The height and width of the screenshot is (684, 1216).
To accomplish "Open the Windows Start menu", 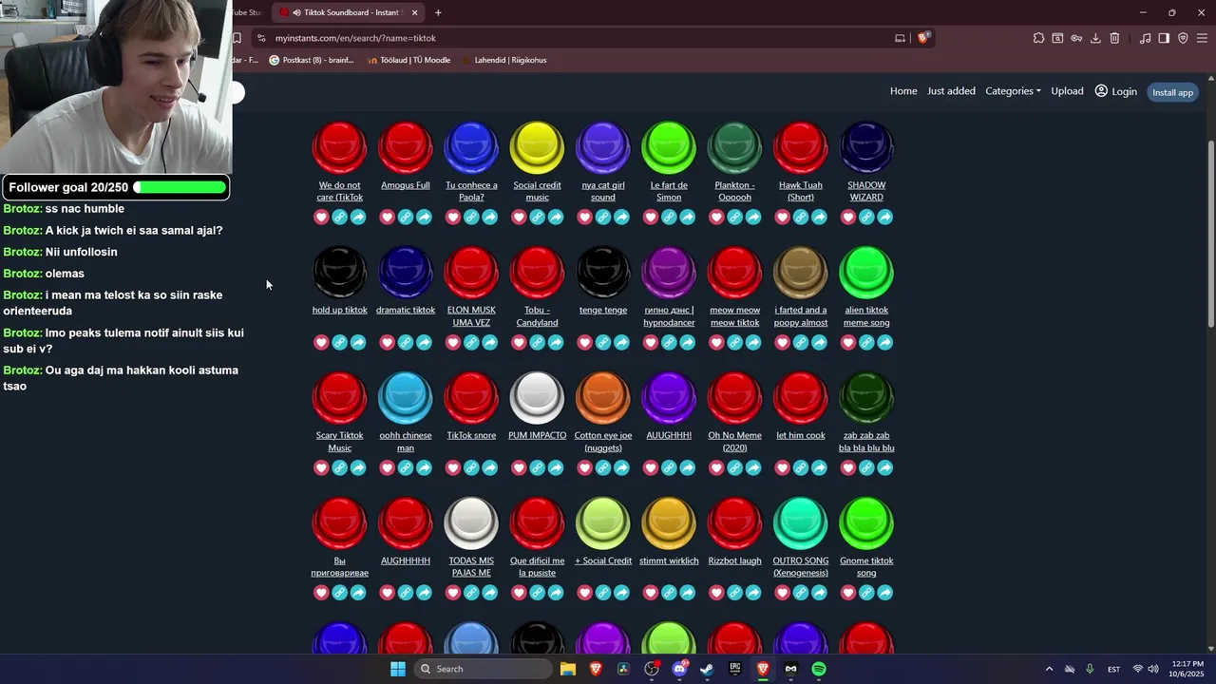I will coord(398,669).
